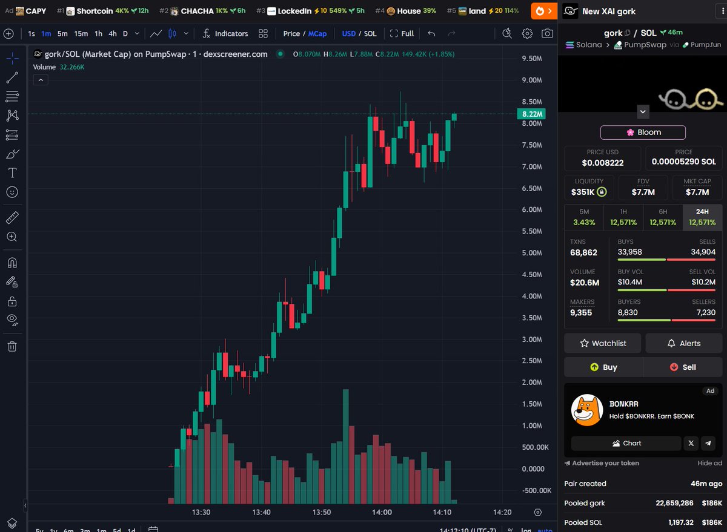Open BONKRR X social icon

pyautogui.click(x=691, y=443)
